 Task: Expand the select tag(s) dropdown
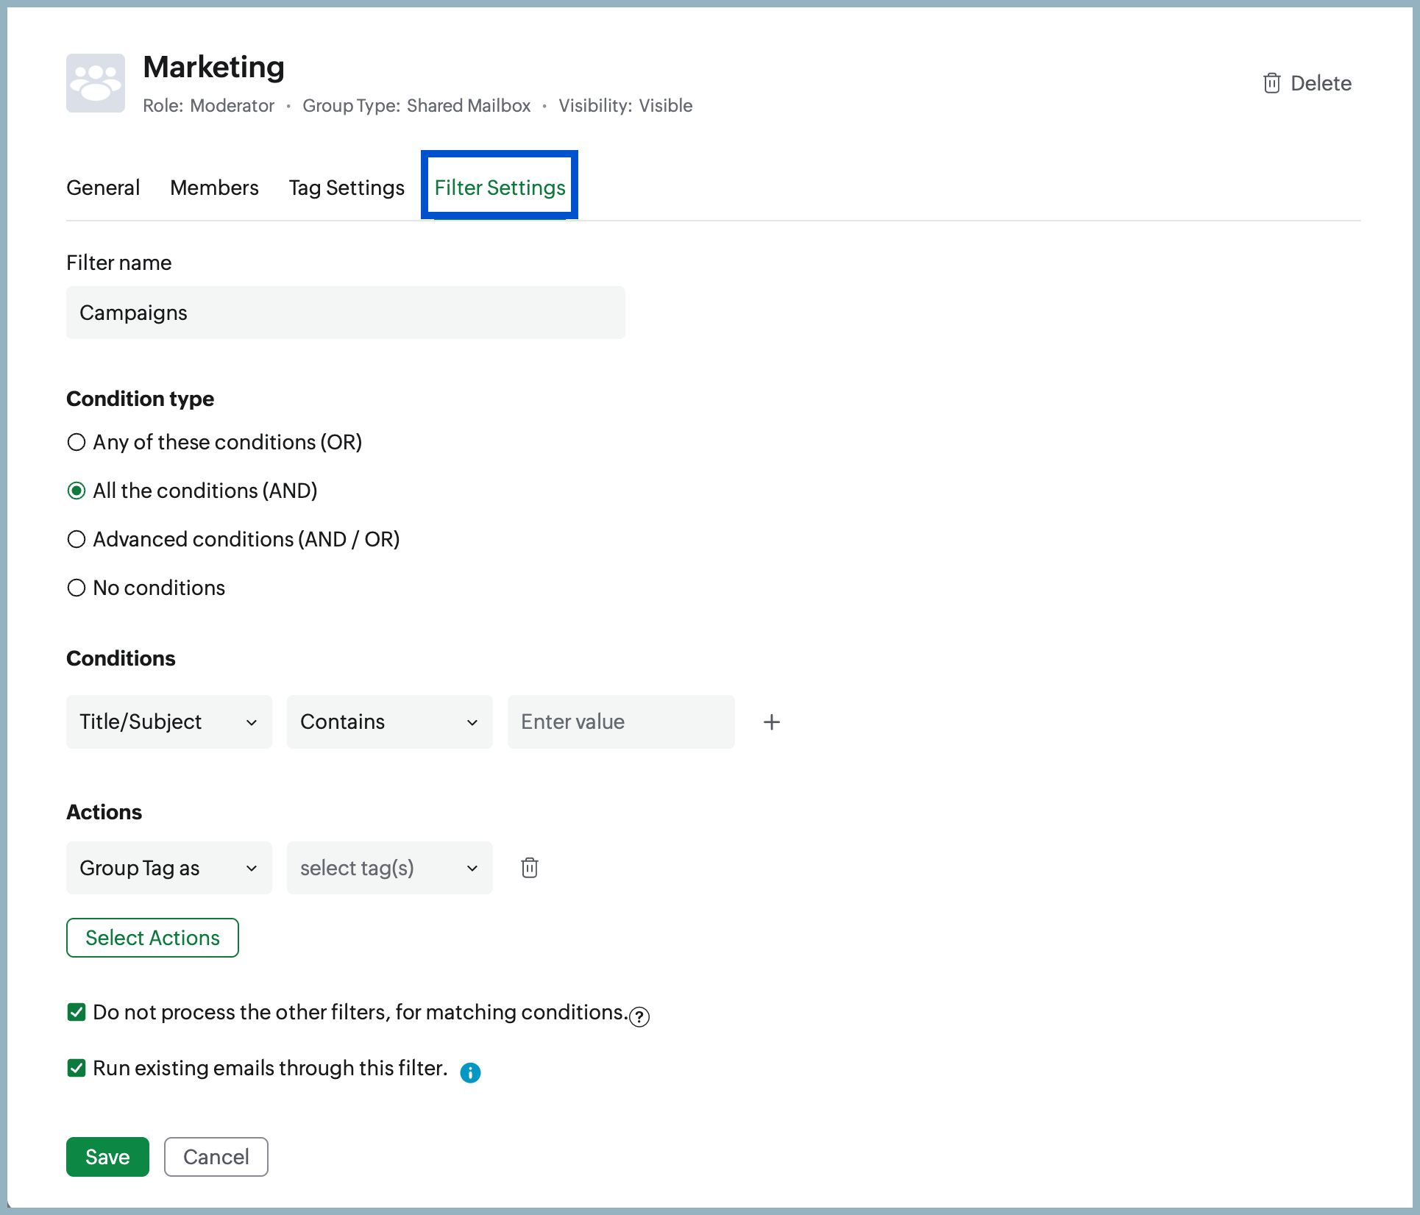coord(390,868)
